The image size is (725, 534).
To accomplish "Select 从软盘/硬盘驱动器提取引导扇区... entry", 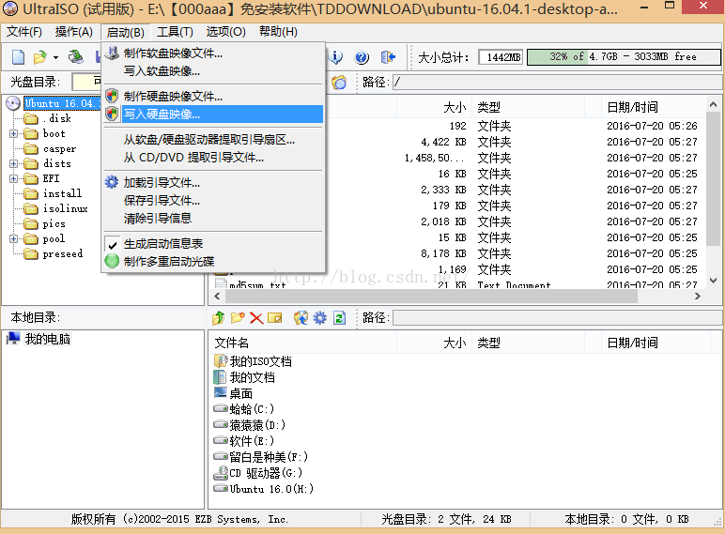I will tap(213, 140).
